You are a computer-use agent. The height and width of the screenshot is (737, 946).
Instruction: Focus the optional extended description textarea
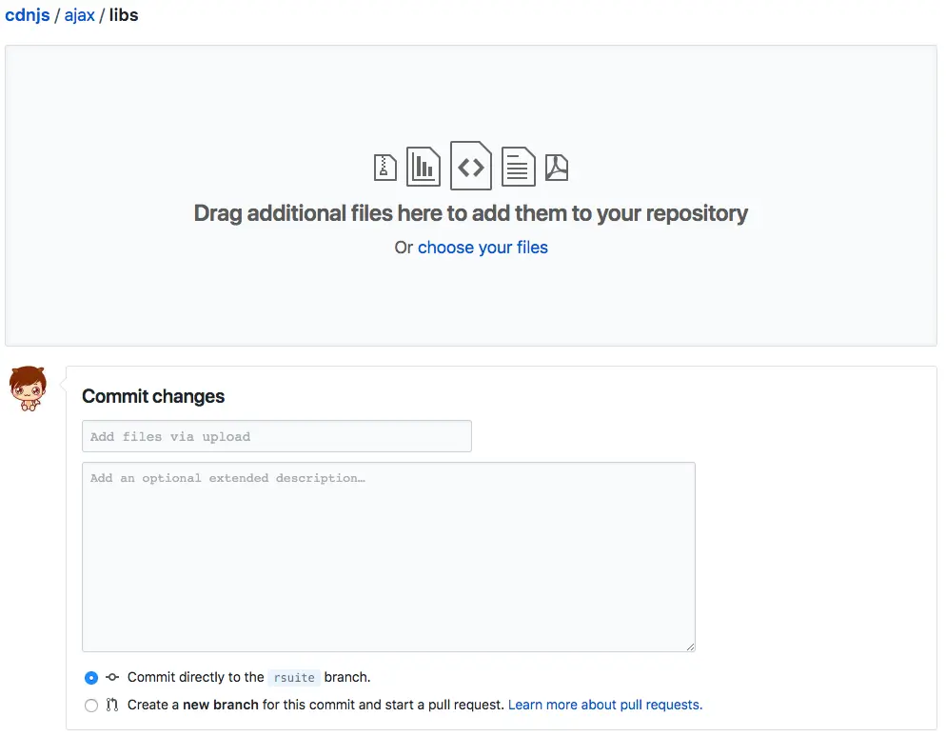point(388,557)
